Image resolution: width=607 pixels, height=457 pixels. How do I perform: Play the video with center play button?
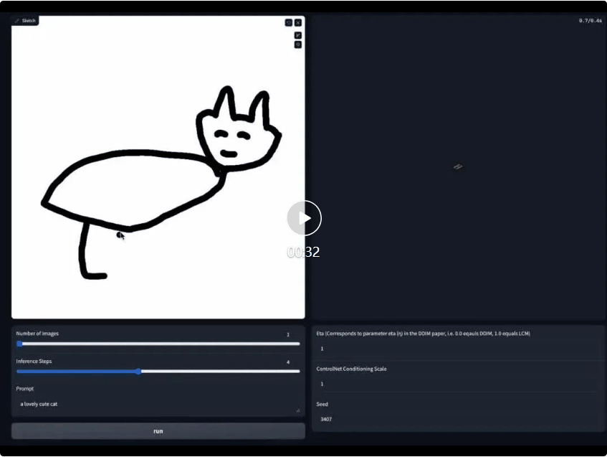coord(304,218)
